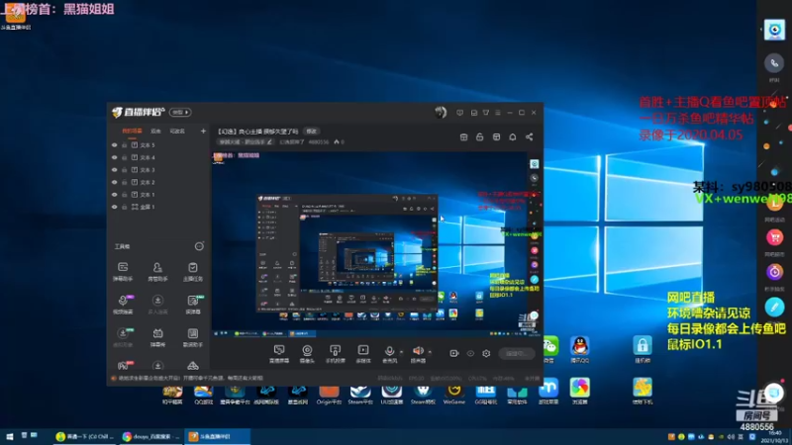
Task: Open 腾讯QQ desktop icon
Action: (x=580, y=349)
